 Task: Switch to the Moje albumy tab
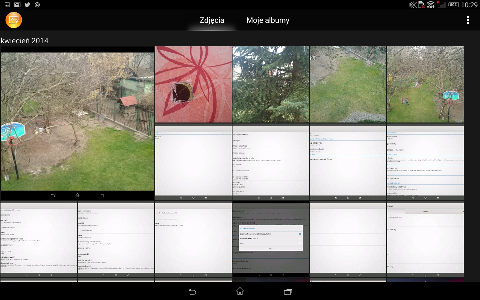[x=268, y=20]
